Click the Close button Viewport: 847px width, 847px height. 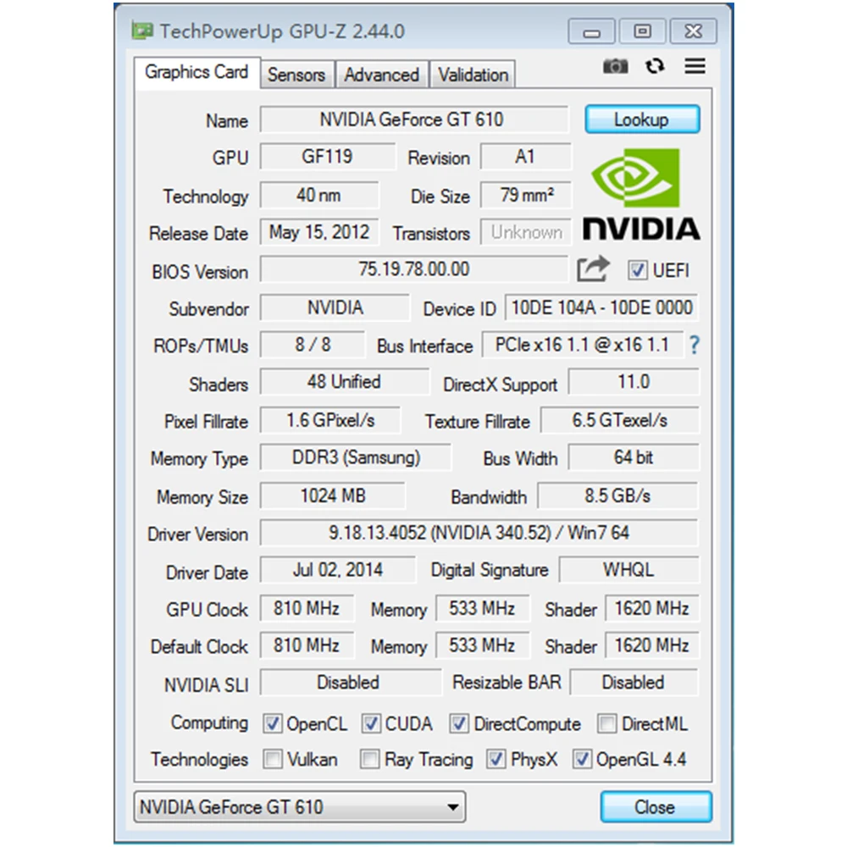(x=656, y=807)
